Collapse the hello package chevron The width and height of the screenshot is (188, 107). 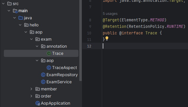(20, 25)
